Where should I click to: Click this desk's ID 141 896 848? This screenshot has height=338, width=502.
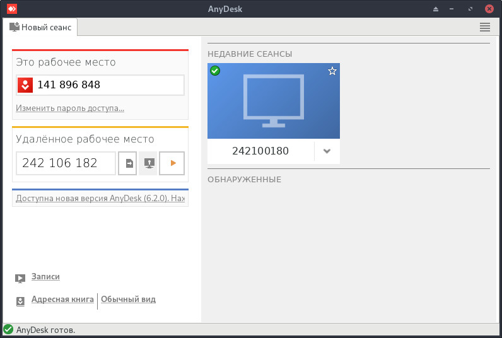69,85
